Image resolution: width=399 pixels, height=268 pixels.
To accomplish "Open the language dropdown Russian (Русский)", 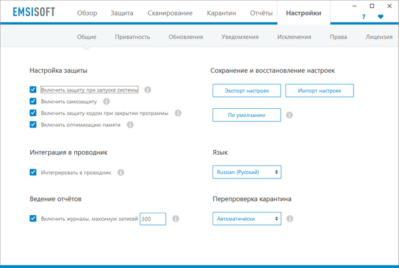I will [x=247, y=172].
